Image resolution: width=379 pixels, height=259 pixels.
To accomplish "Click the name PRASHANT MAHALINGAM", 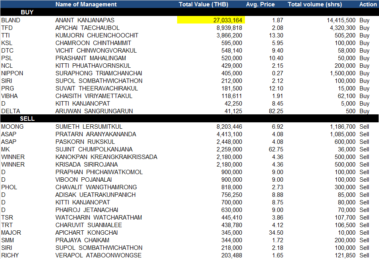I will 91,58.
